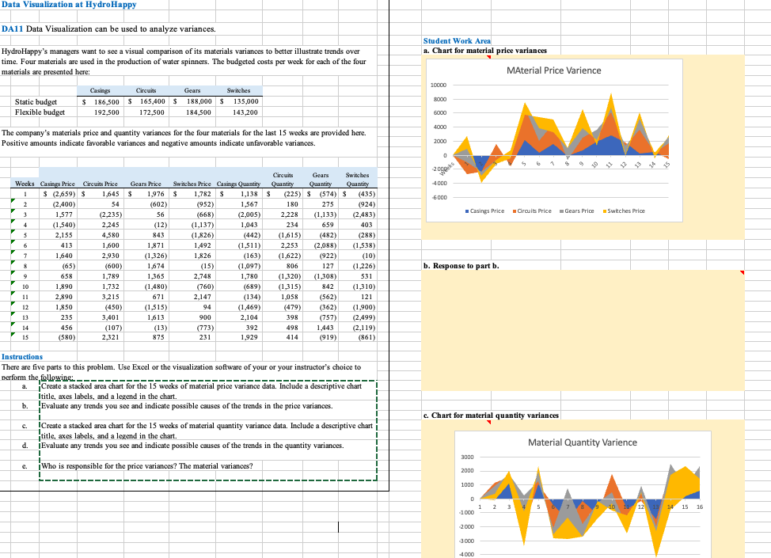
Task: Open the red comment marker above the price chart
Action: (x=489, y=58)
